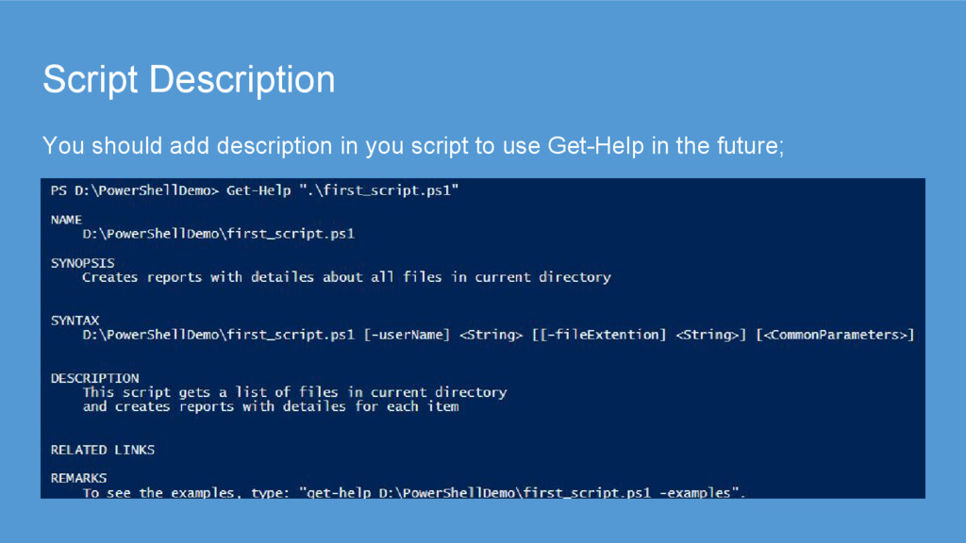Click the script path under NAME heading
This screenshot has height=543, width=966.
(218, 234)
